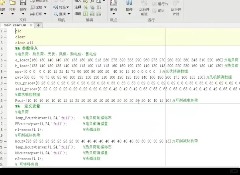Click the Print printer icon

pyautogui.click(x=32, y=14)
